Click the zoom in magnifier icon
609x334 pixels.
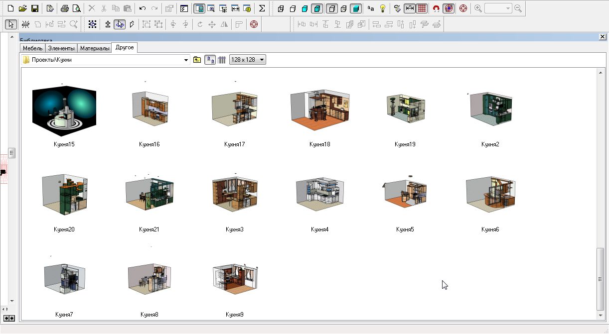click(x=478, y=8)
